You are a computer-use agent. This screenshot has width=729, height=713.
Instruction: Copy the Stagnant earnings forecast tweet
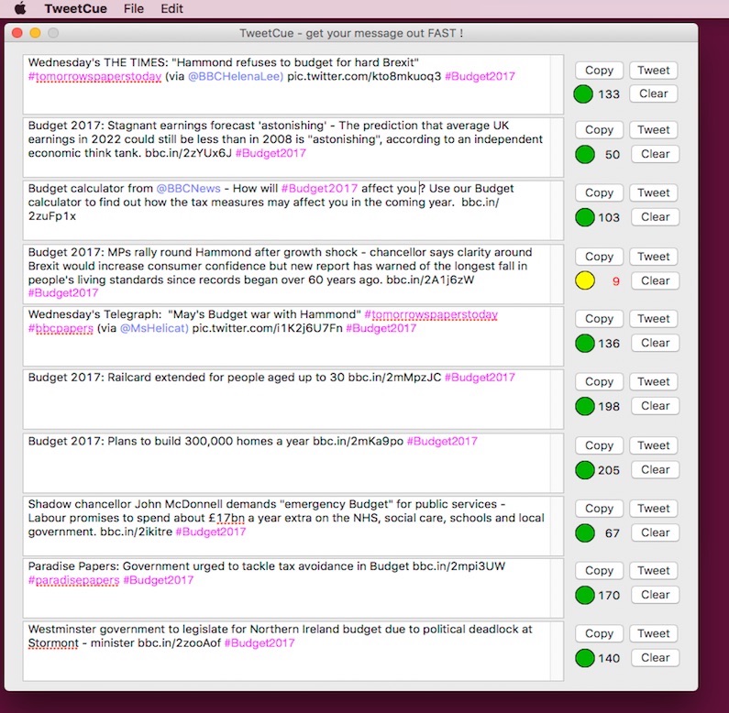pyautogui.click(x=599, y=130)
